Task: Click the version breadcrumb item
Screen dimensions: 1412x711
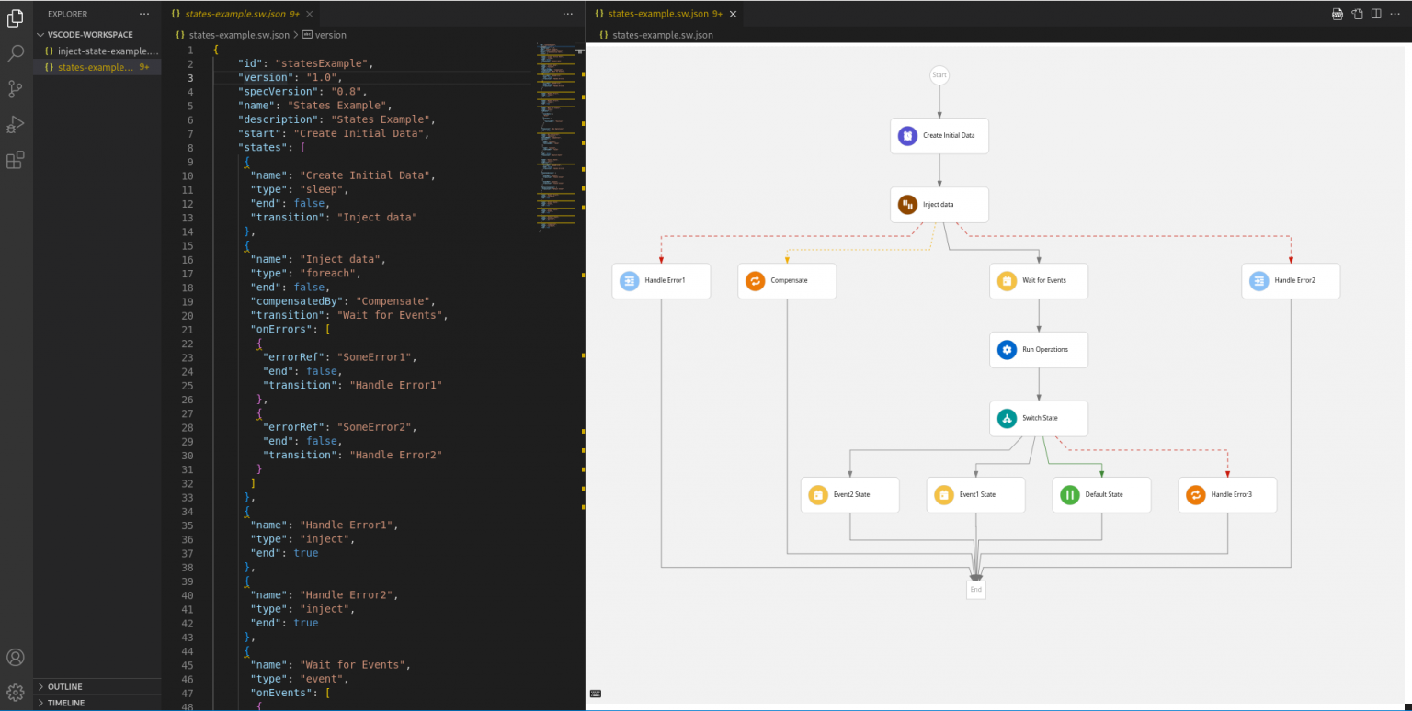Action: (x=330, y=35)
